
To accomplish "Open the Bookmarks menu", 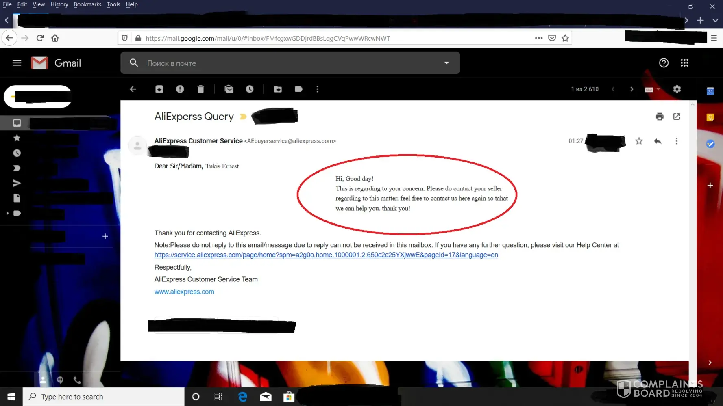I will pos(87,4).
